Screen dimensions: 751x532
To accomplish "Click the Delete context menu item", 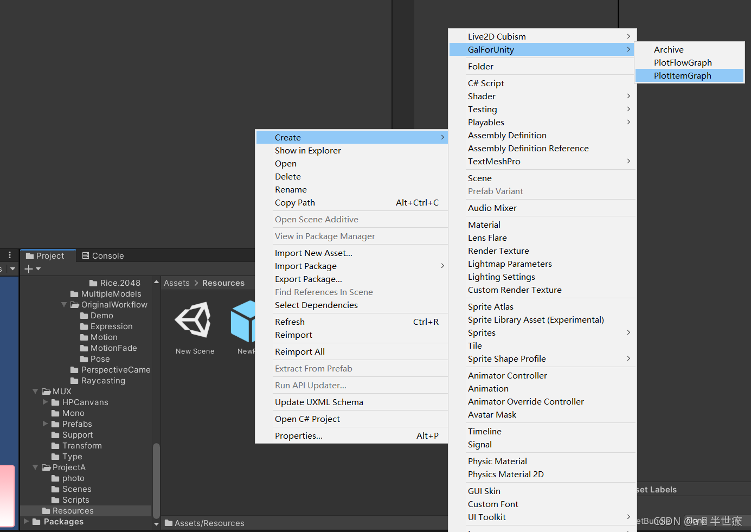I will coord(352,177).
